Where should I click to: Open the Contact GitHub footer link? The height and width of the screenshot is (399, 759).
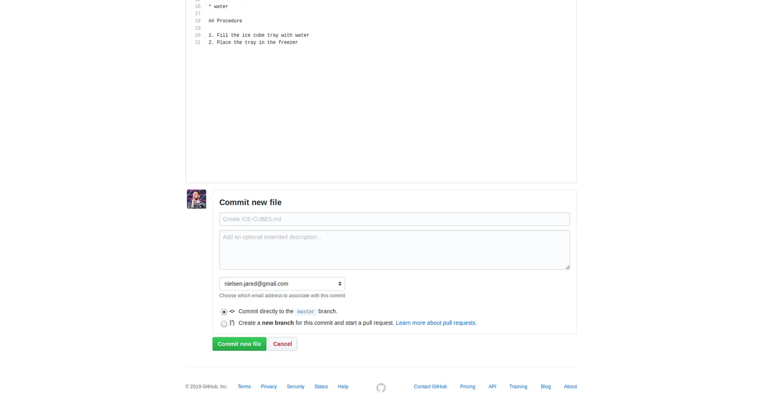(430, 387)
